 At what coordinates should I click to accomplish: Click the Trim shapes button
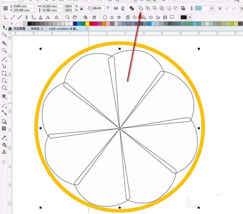[x=148, y=8]
